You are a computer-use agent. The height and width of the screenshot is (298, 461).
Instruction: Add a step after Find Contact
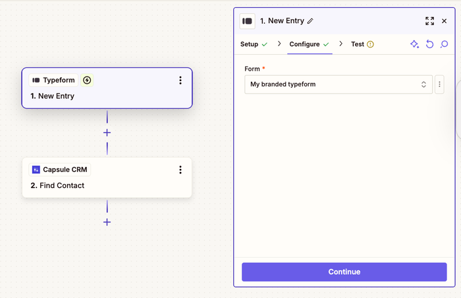click(x=107, y=222)
